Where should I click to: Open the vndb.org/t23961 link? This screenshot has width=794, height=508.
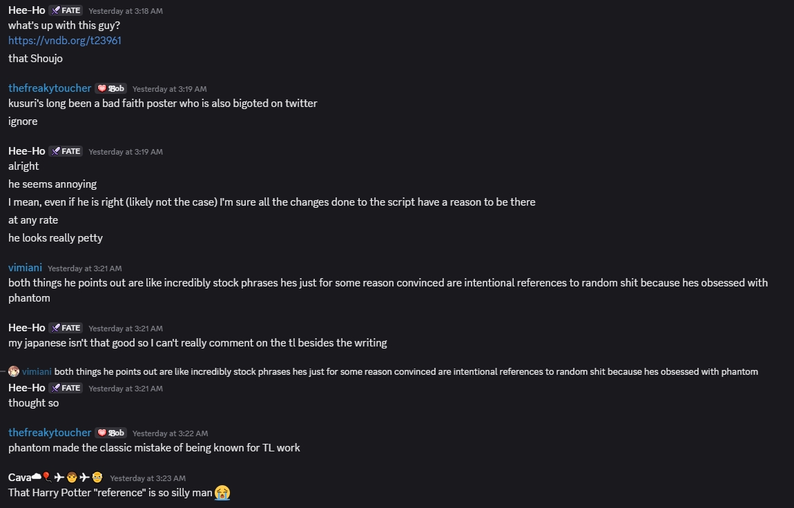(x=65, y=41)
